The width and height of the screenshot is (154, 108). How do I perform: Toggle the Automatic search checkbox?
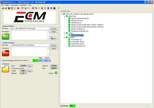tap(12, 68)
